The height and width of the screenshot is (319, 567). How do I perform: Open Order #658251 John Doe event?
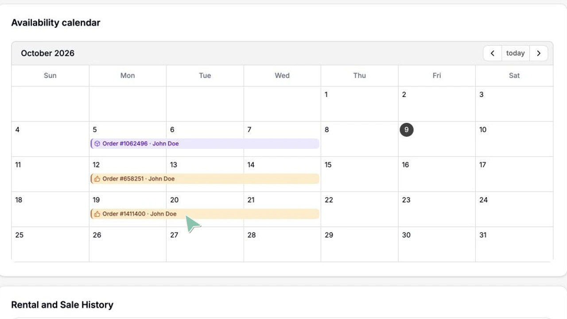coord(205,179)
